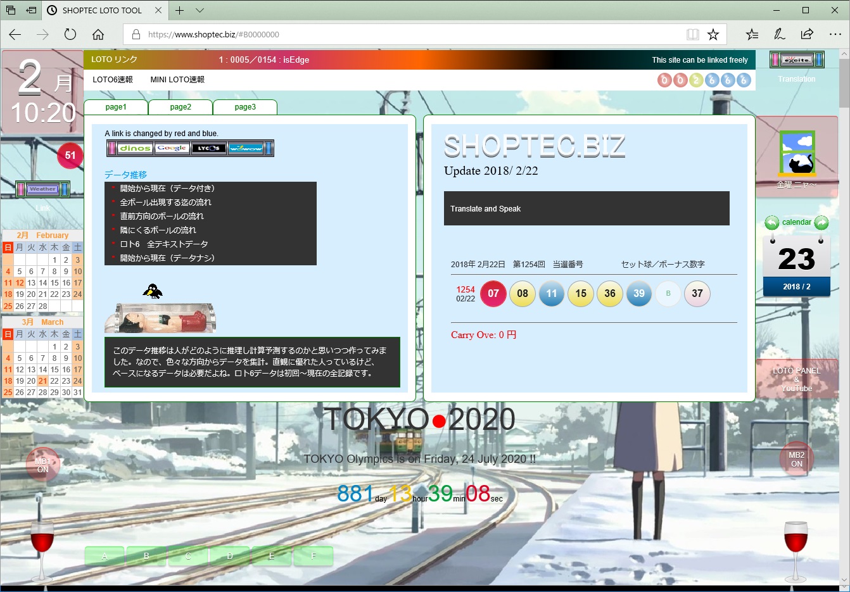This screenshot has height=592, width=850.
Task: Click the Astro Boy capsule image
Action: point(160,318)
